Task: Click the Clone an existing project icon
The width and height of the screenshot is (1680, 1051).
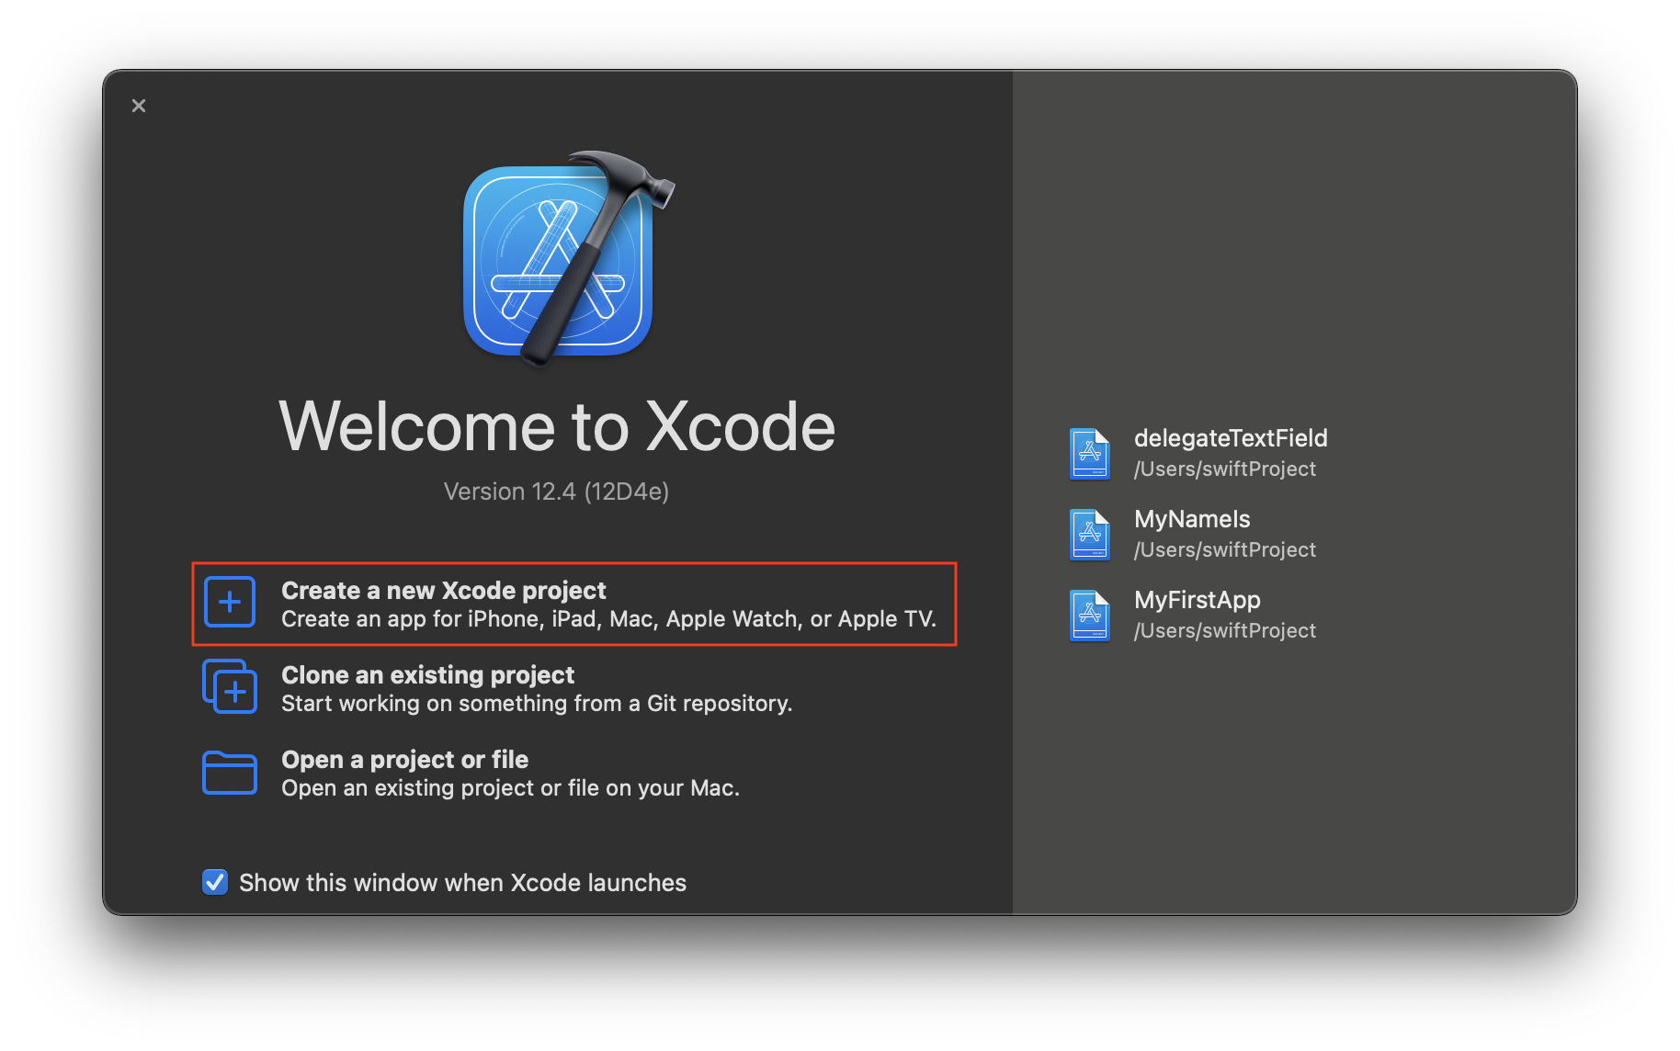Action: point(229,686)
